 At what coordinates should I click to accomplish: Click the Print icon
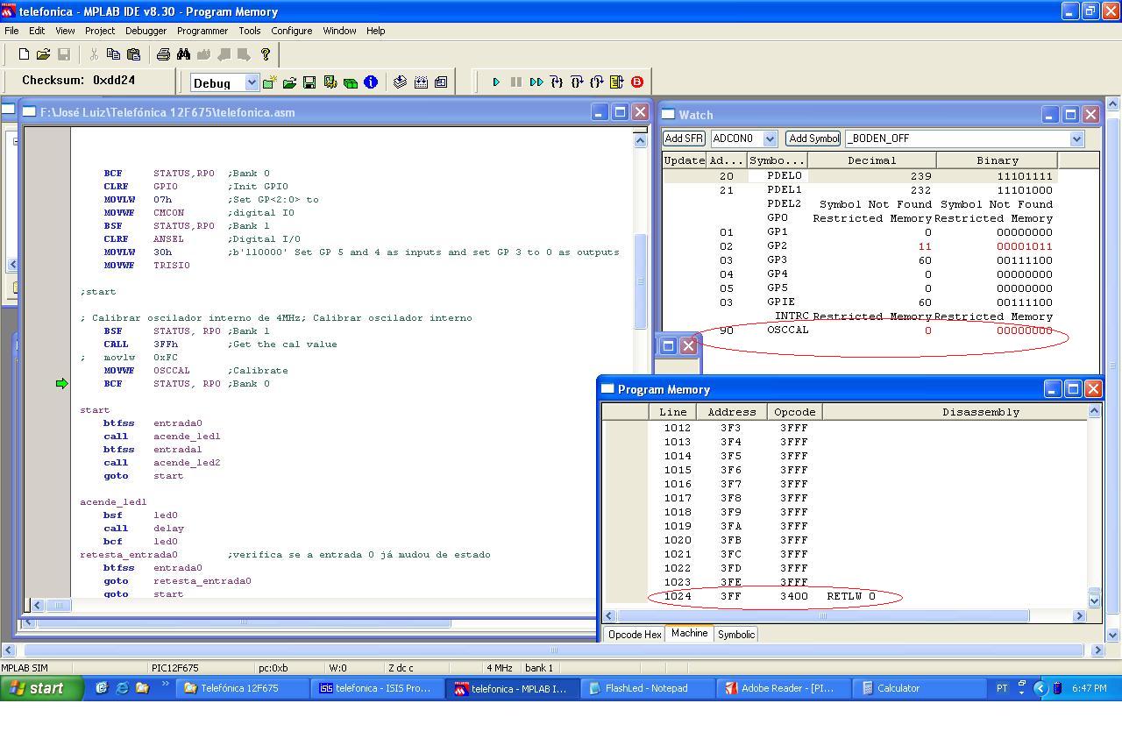pyautogui.click(x=163, y=54)
